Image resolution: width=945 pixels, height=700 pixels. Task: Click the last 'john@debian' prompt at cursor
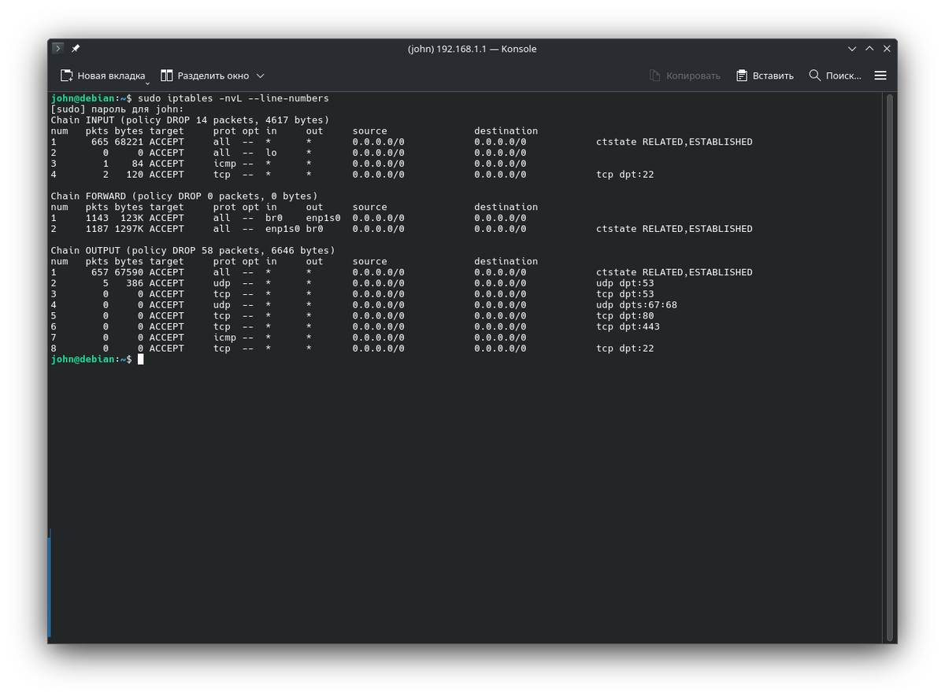pos(83,359)
